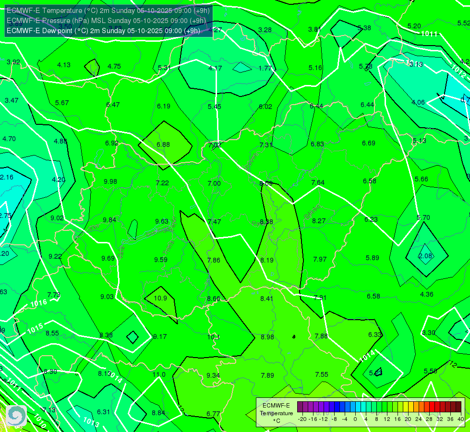Click the map value 4.06
The height and width of the screenshot is (432, 470).
[x=418, y=102]
